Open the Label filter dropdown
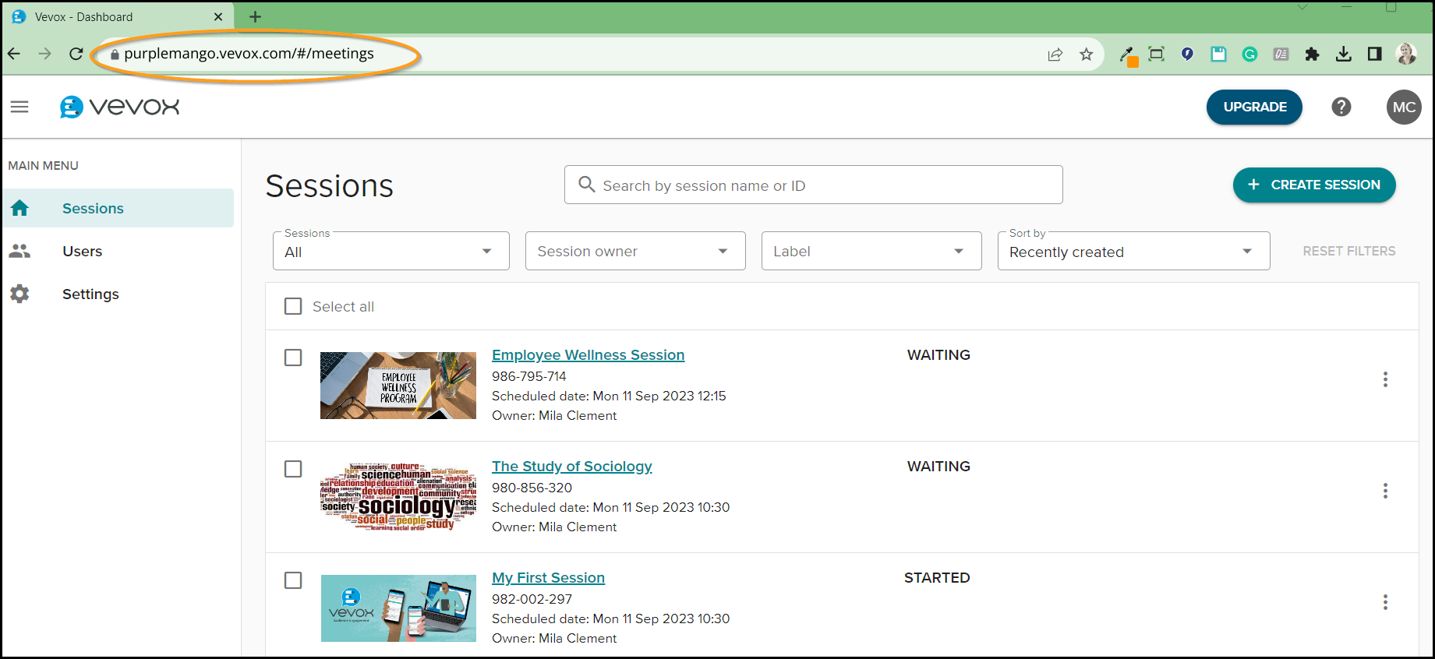 pyautogui.click(x=871, y=251)
